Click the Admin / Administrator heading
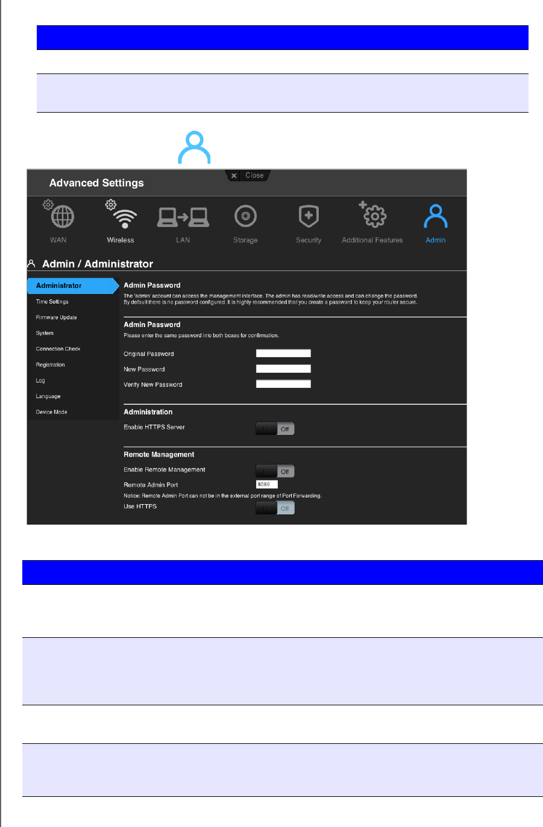Image resolution: width=543 pixels, height=827 pixels. point(98,264)
